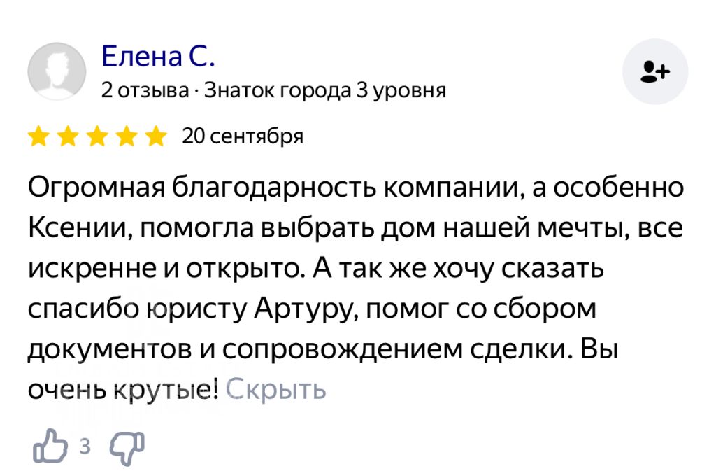Screen dimensions: 716x471
Task: Click Елена's profile avatar picture
Action: [x=57, y=70]
